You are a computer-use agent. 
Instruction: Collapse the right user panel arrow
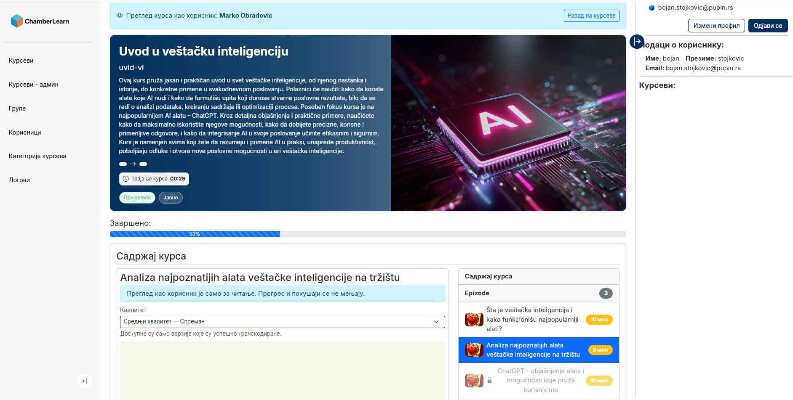(x=637, y=42)
